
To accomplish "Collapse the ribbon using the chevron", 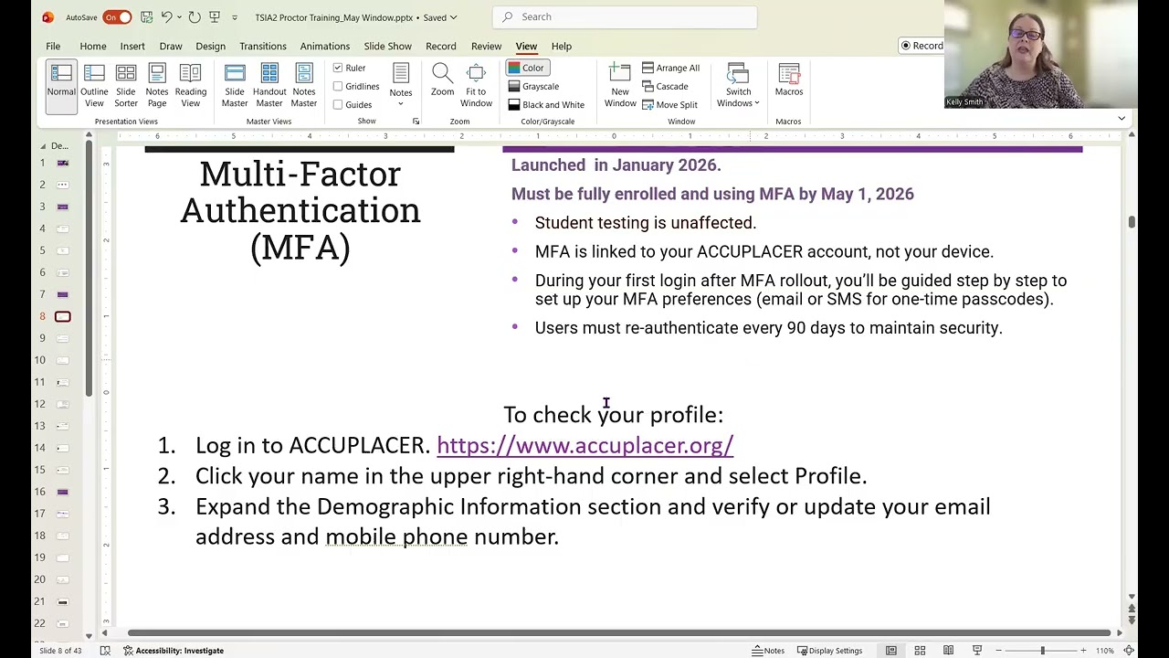I will [x=1122, y=119].
